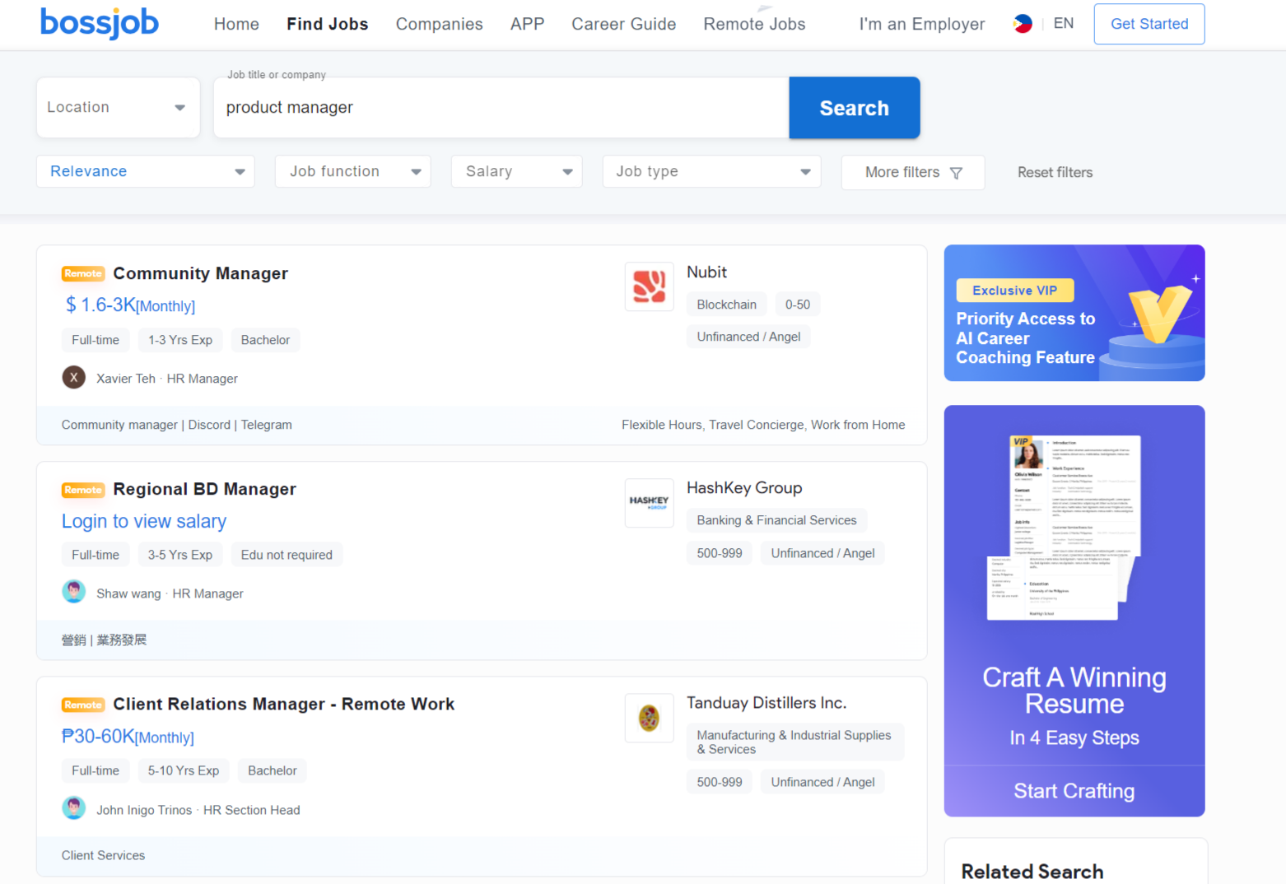Open the Regional BD Manager job title

click(204, 489)
